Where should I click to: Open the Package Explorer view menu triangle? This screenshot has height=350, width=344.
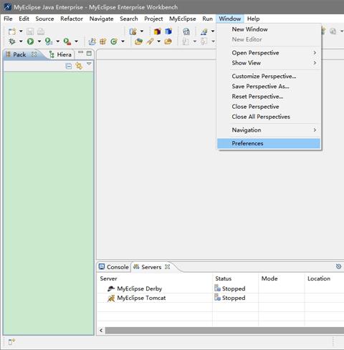(89, 64)
